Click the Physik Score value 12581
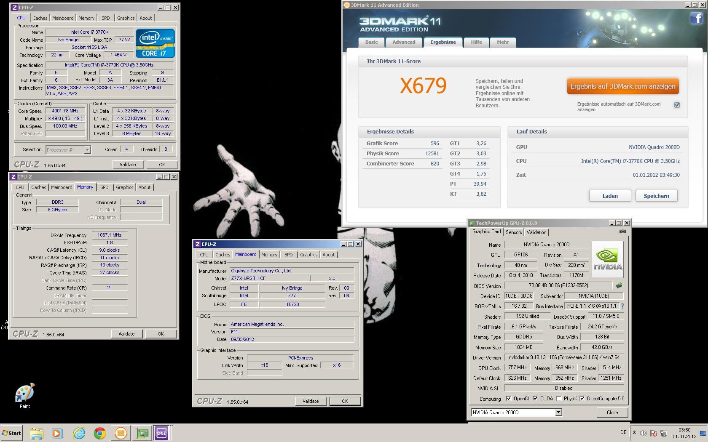This screenshot has height=442, width=708. click(x=432, y=154)
